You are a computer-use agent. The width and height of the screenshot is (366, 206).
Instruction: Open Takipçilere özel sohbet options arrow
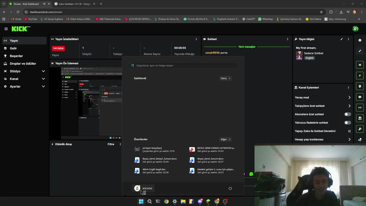coord(349,106)
